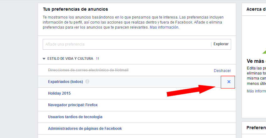Screen dimensions: 266x138
Task: Remove the Expatriados preference with the X
Action: click(x=229, y=82)
